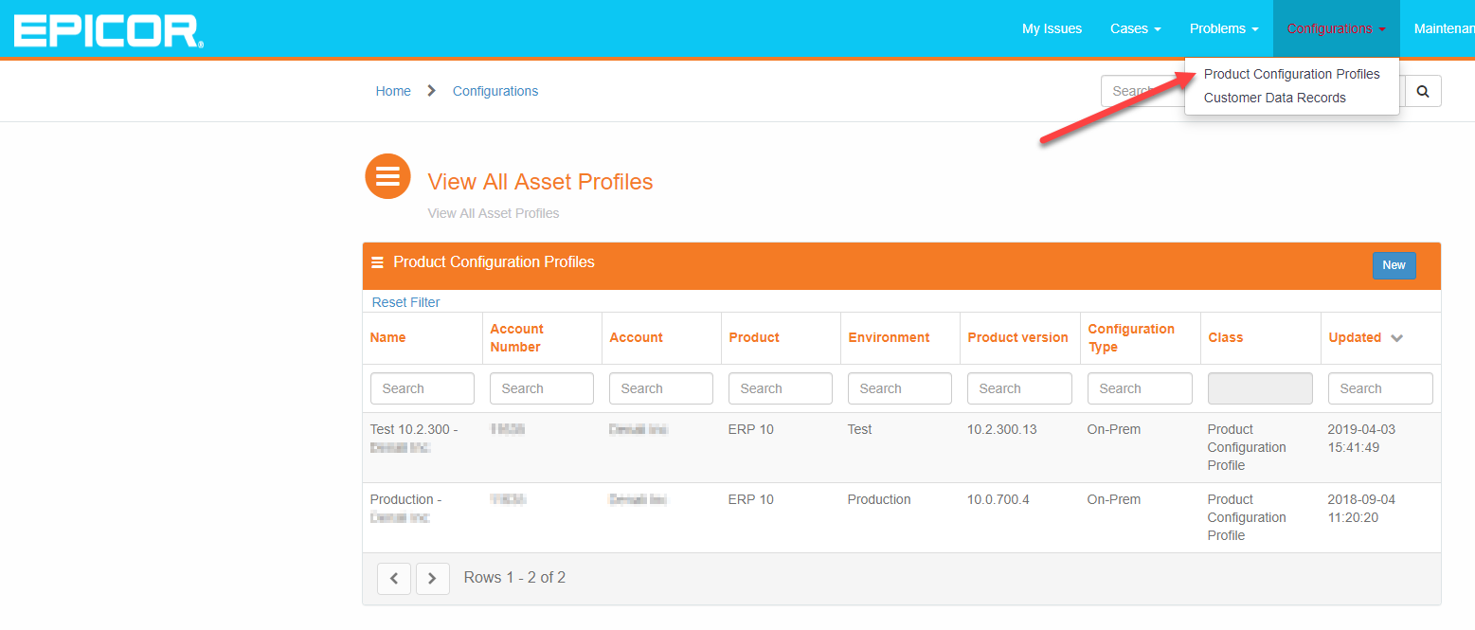Expand the Problems dropdown menu
Image resolution: width=1475 pixels, height=630 pixels.
(1224, 28)
